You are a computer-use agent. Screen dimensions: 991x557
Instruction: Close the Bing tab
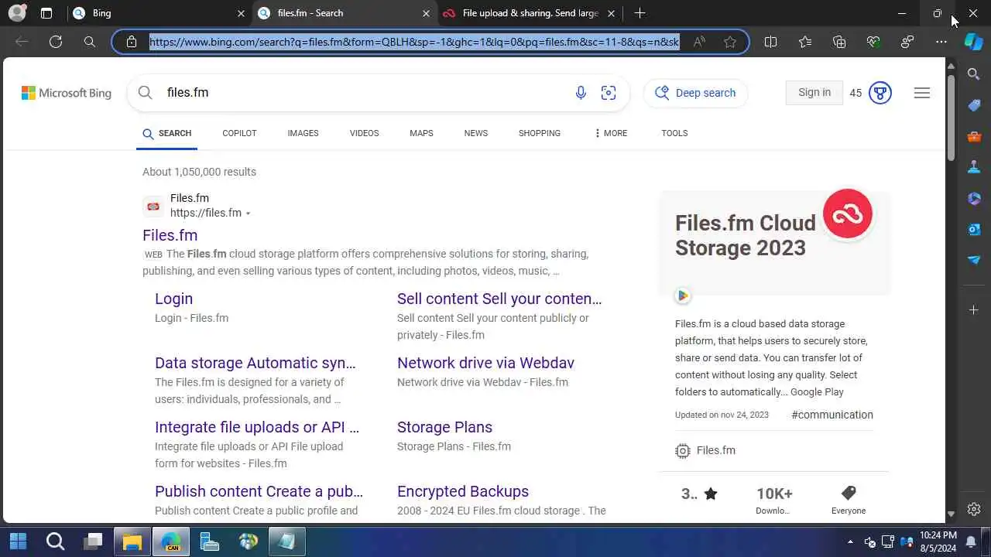(241, 13)
